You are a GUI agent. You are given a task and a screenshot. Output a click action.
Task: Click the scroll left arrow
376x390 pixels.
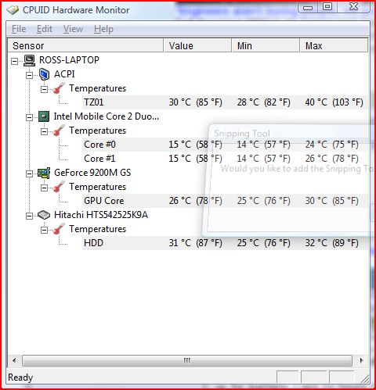pyautogui.click(x=14, y=361)
